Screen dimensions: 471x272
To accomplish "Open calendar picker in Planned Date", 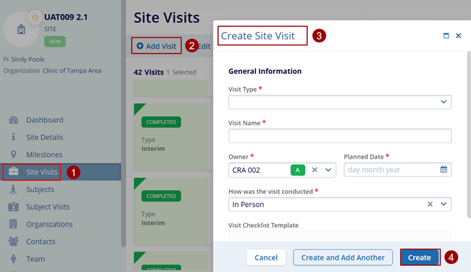I will [x=444, y=170].
